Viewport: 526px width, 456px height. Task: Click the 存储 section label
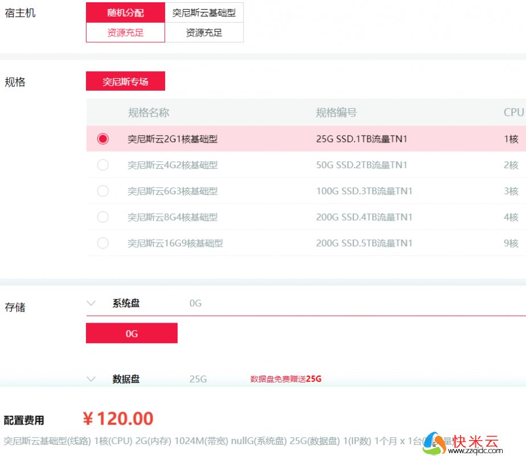point(15,307)
